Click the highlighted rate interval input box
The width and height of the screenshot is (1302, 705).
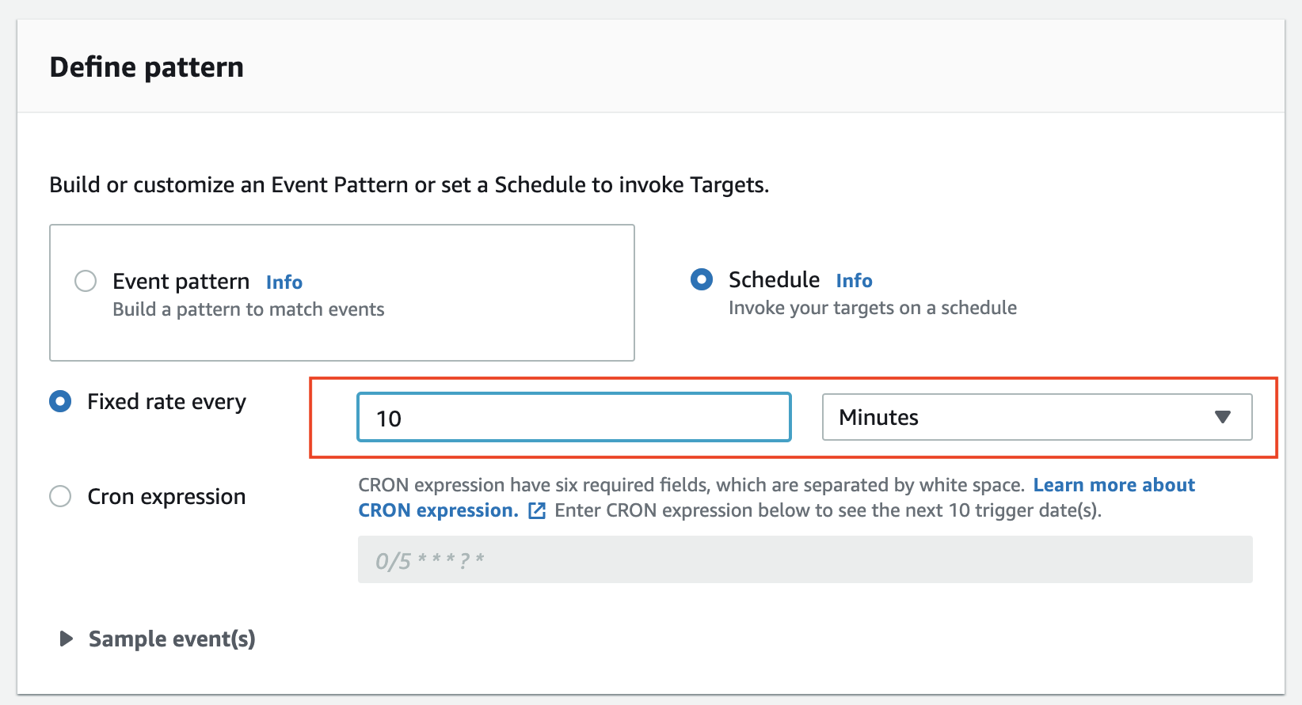point(573,417)
